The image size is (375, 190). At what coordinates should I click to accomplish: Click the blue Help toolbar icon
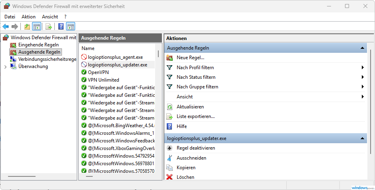[61, 26]
